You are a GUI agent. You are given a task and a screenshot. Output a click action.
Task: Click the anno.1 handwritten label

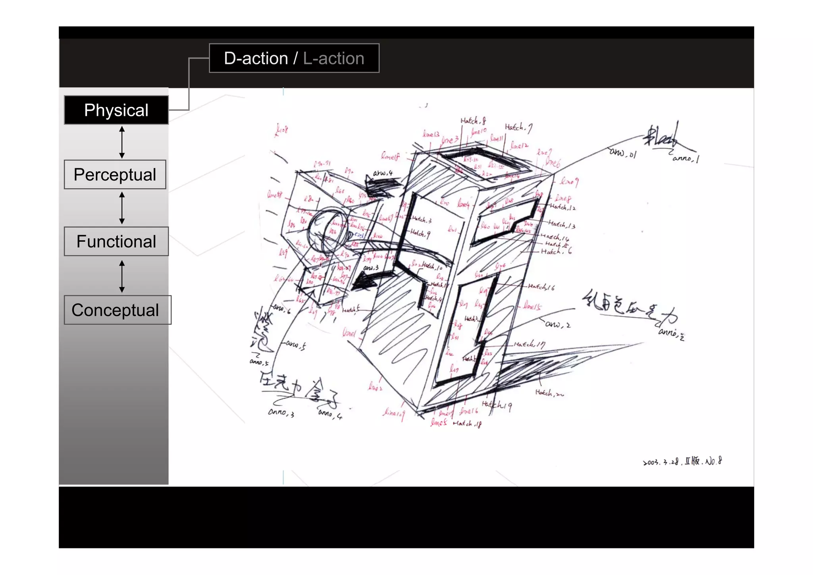pos(686,158)
